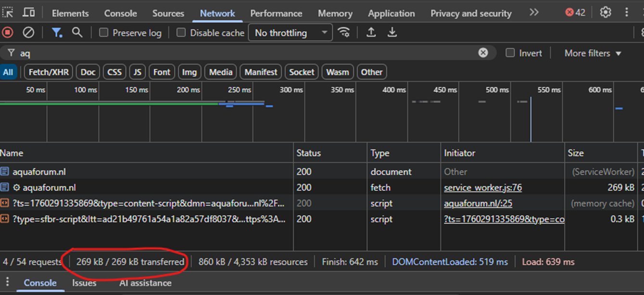
Task: Clear the network log
Action: [x=29, y=33]
